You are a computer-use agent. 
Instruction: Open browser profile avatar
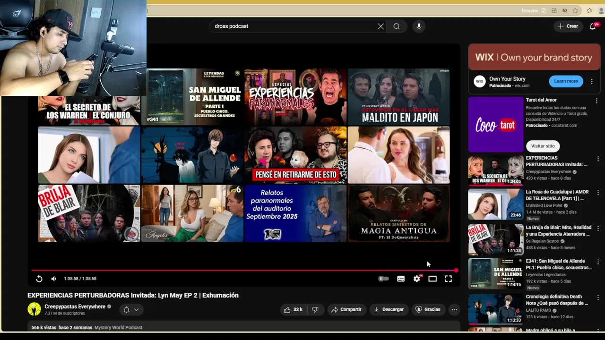pos(601,11)
